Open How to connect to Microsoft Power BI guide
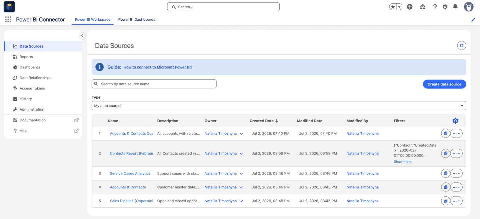 pyautogui.click(x=158, y=67)
